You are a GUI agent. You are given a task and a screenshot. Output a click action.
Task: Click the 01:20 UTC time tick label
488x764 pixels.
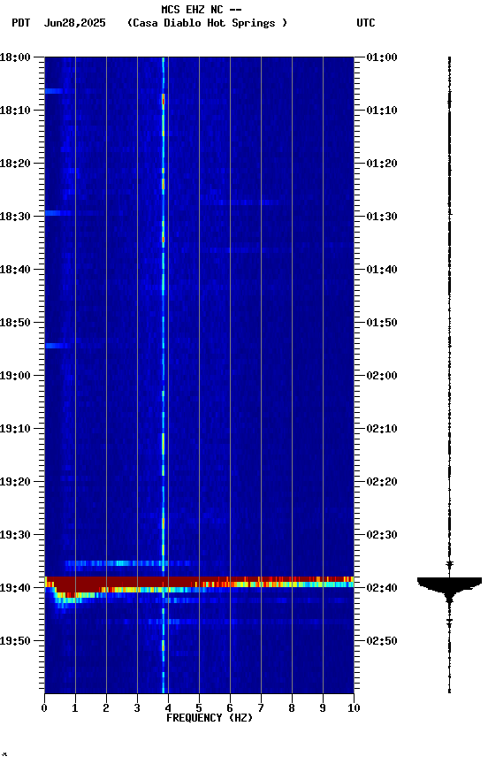point(382,164)
